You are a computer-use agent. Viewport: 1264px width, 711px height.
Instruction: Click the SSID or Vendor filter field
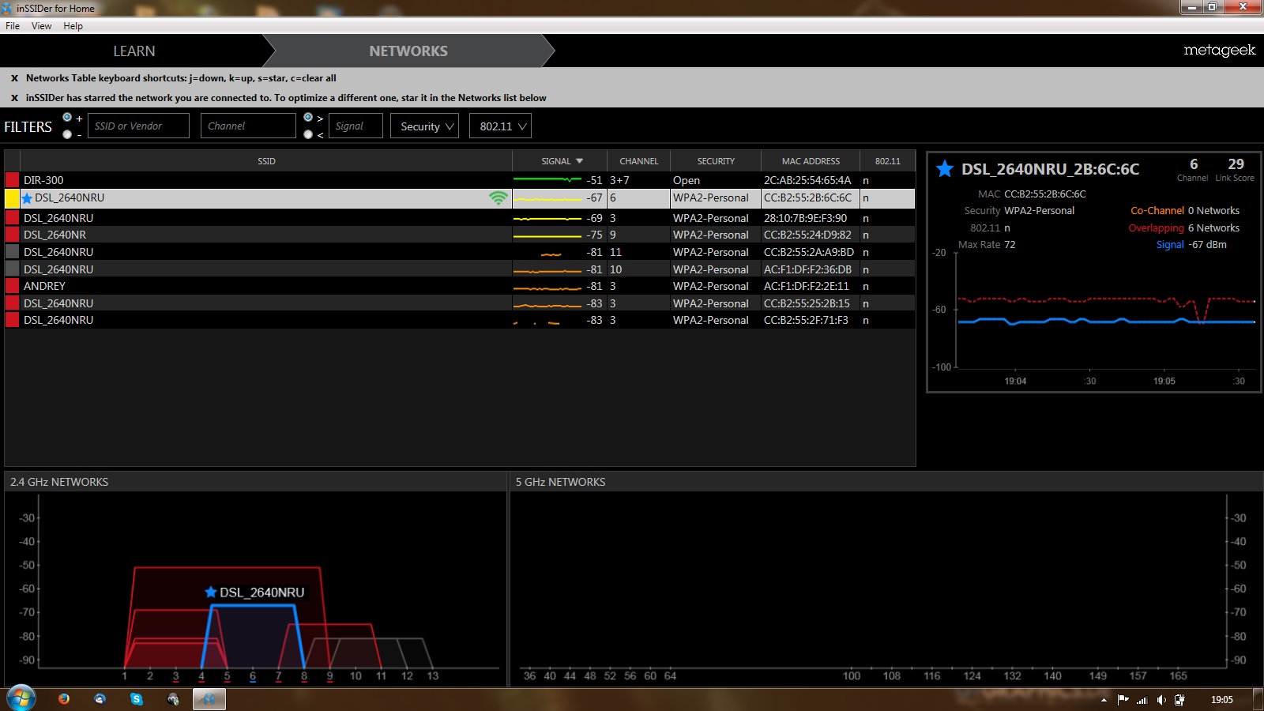coord(138,126)
